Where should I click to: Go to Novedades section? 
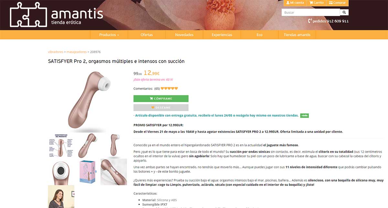coord(184,35)
